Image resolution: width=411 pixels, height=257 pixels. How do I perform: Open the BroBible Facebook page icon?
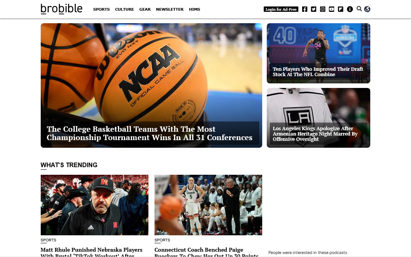coord(304,9)
